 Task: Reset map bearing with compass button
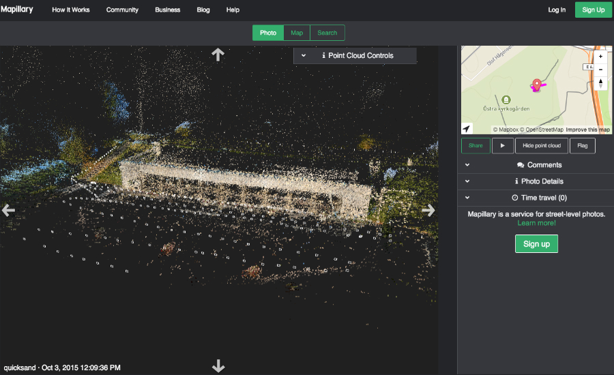[x=600, y=83]
